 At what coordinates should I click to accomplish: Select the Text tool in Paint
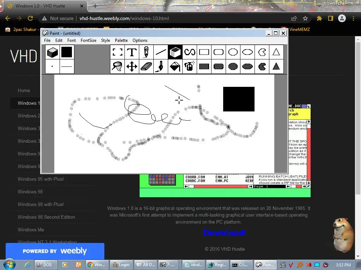[132, 52]
